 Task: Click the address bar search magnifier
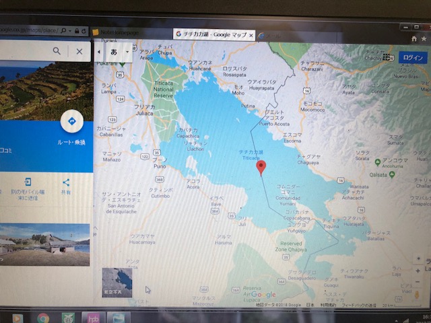tap(63, 30)
